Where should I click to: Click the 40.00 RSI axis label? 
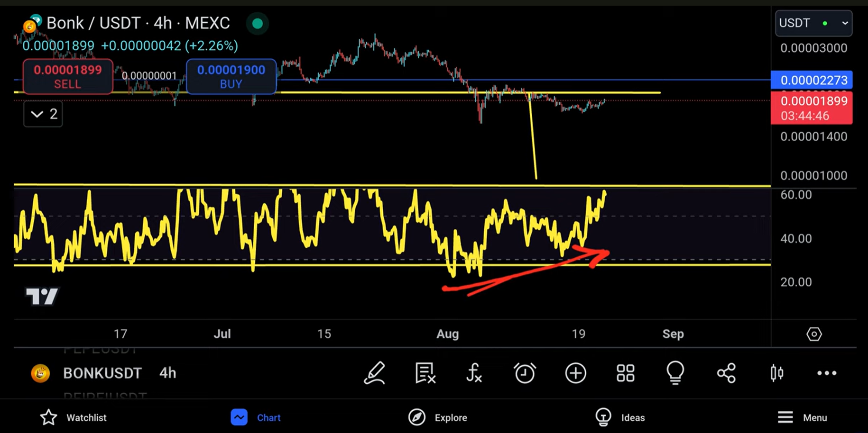tap(796, 238)
